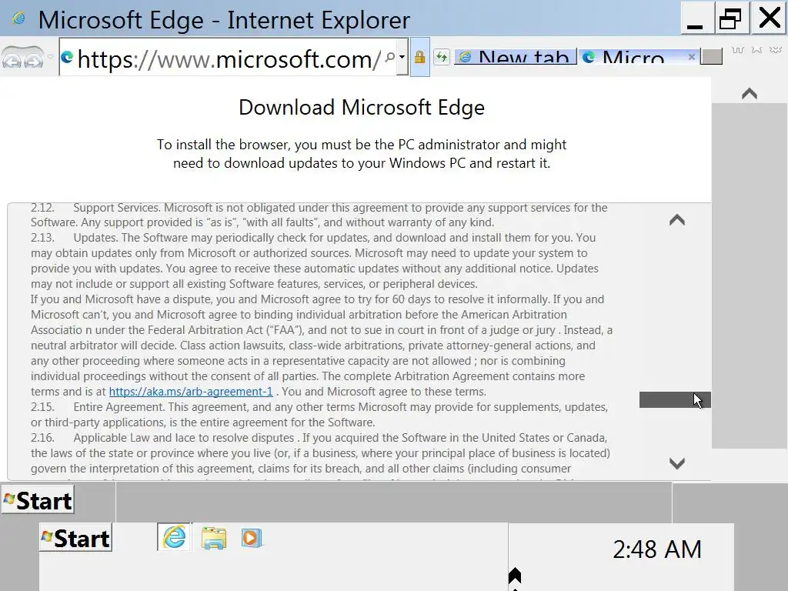Click the search magnifier in address bar

[389, 57]
